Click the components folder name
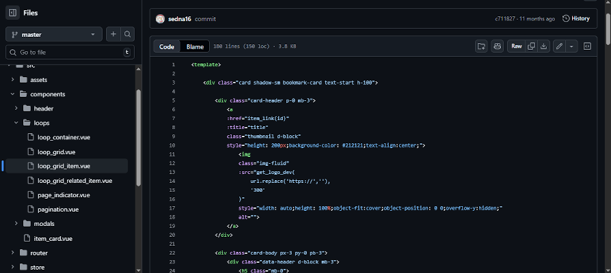The width and height of the screenshot is (611, 273). point(48,94)
